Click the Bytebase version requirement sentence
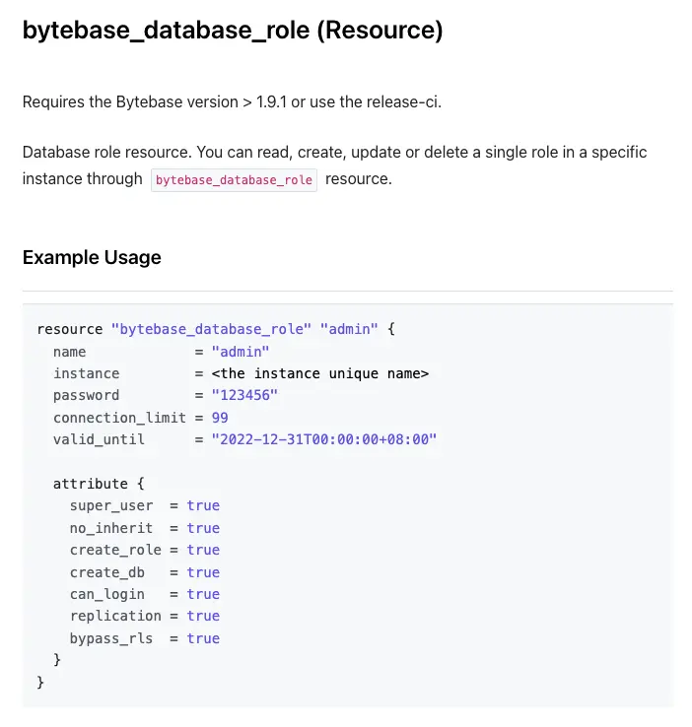This screenshot has width=692, height=727. coord(232,102)
